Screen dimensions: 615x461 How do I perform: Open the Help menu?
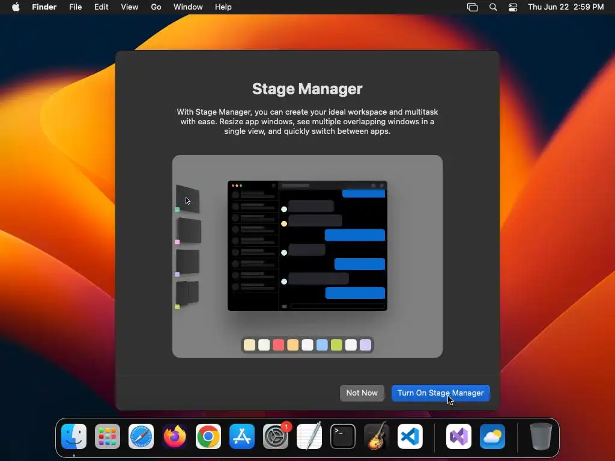click(223, 7)
